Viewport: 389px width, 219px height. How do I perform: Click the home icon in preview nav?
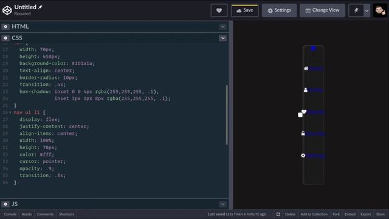point(306,69)
